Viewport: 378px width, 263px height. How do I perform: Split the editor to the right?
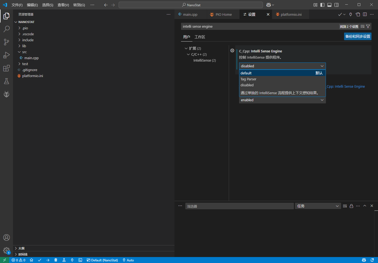click(365, 14)
